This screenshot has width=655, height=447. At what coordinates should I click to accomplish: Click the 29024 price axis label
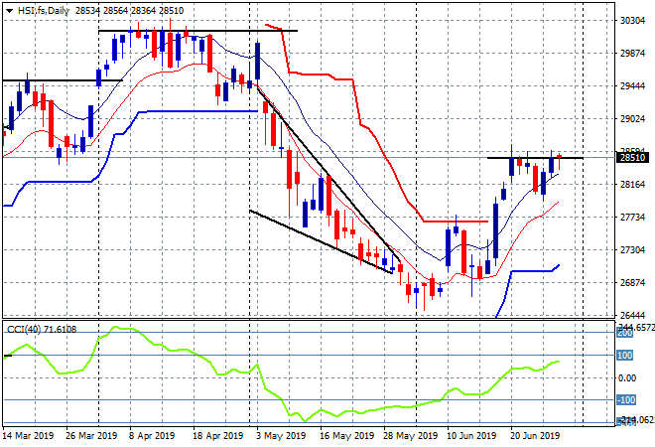point(633,119)
